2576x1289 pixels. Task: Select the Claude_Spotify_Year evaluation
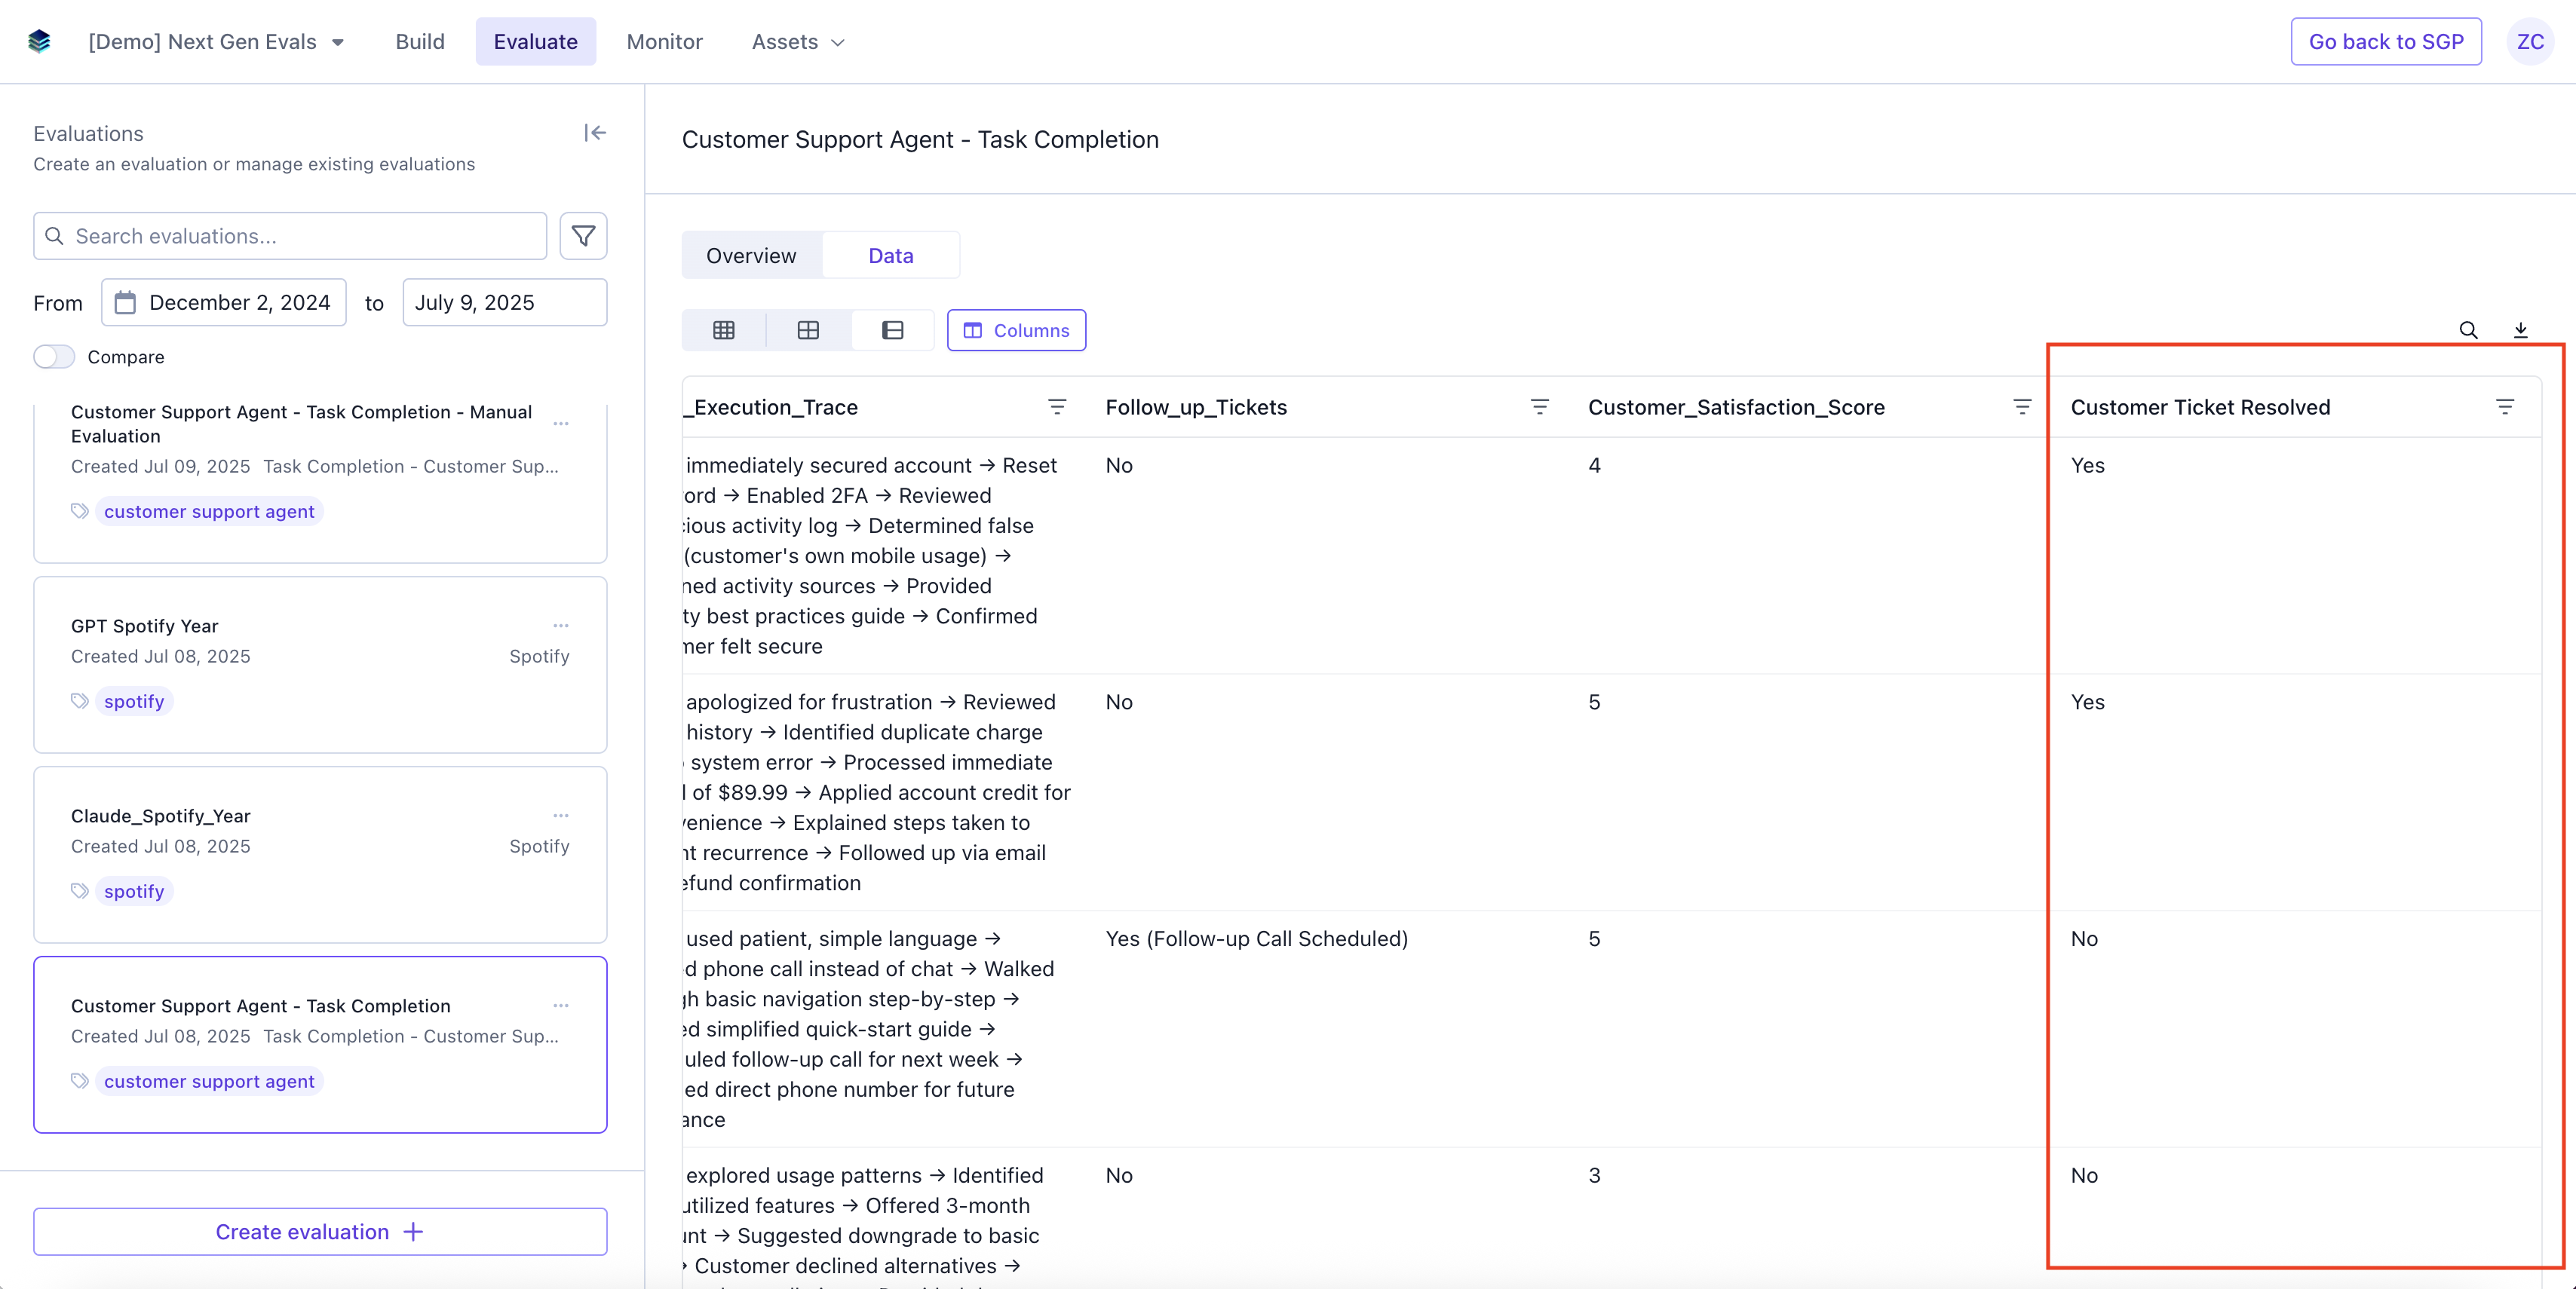320,854
